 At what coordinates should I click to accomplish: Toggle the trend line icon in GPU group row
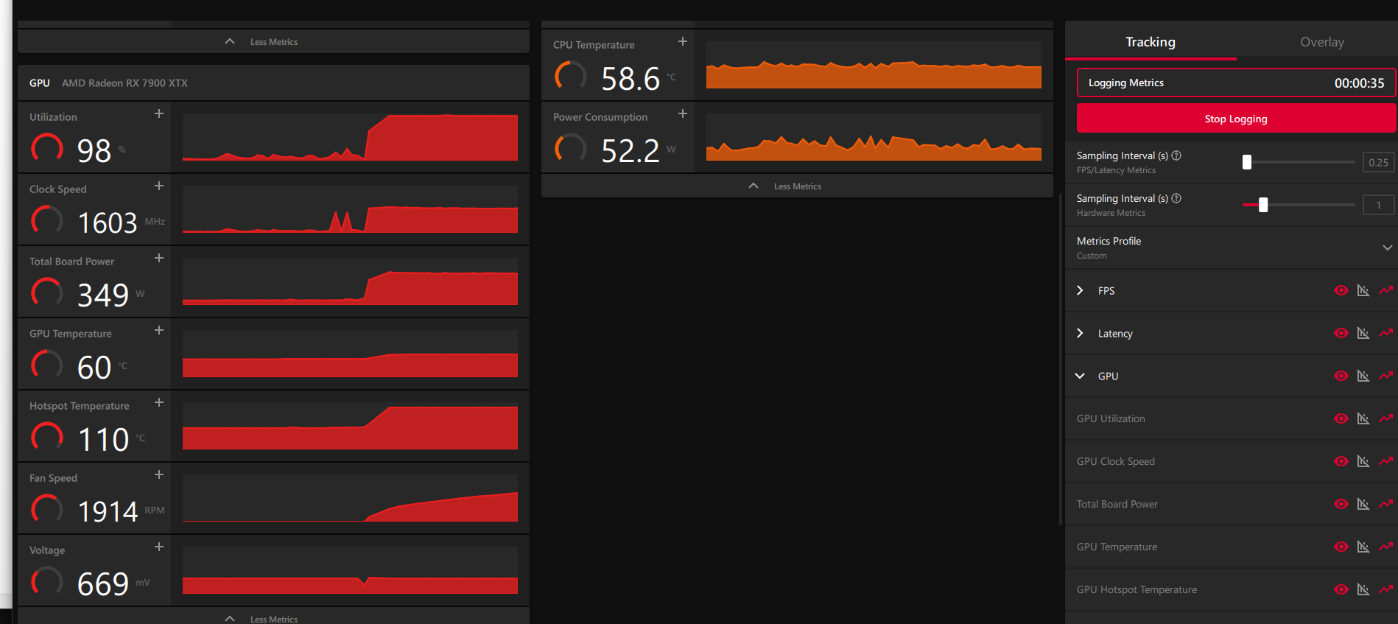[1386, 376]
